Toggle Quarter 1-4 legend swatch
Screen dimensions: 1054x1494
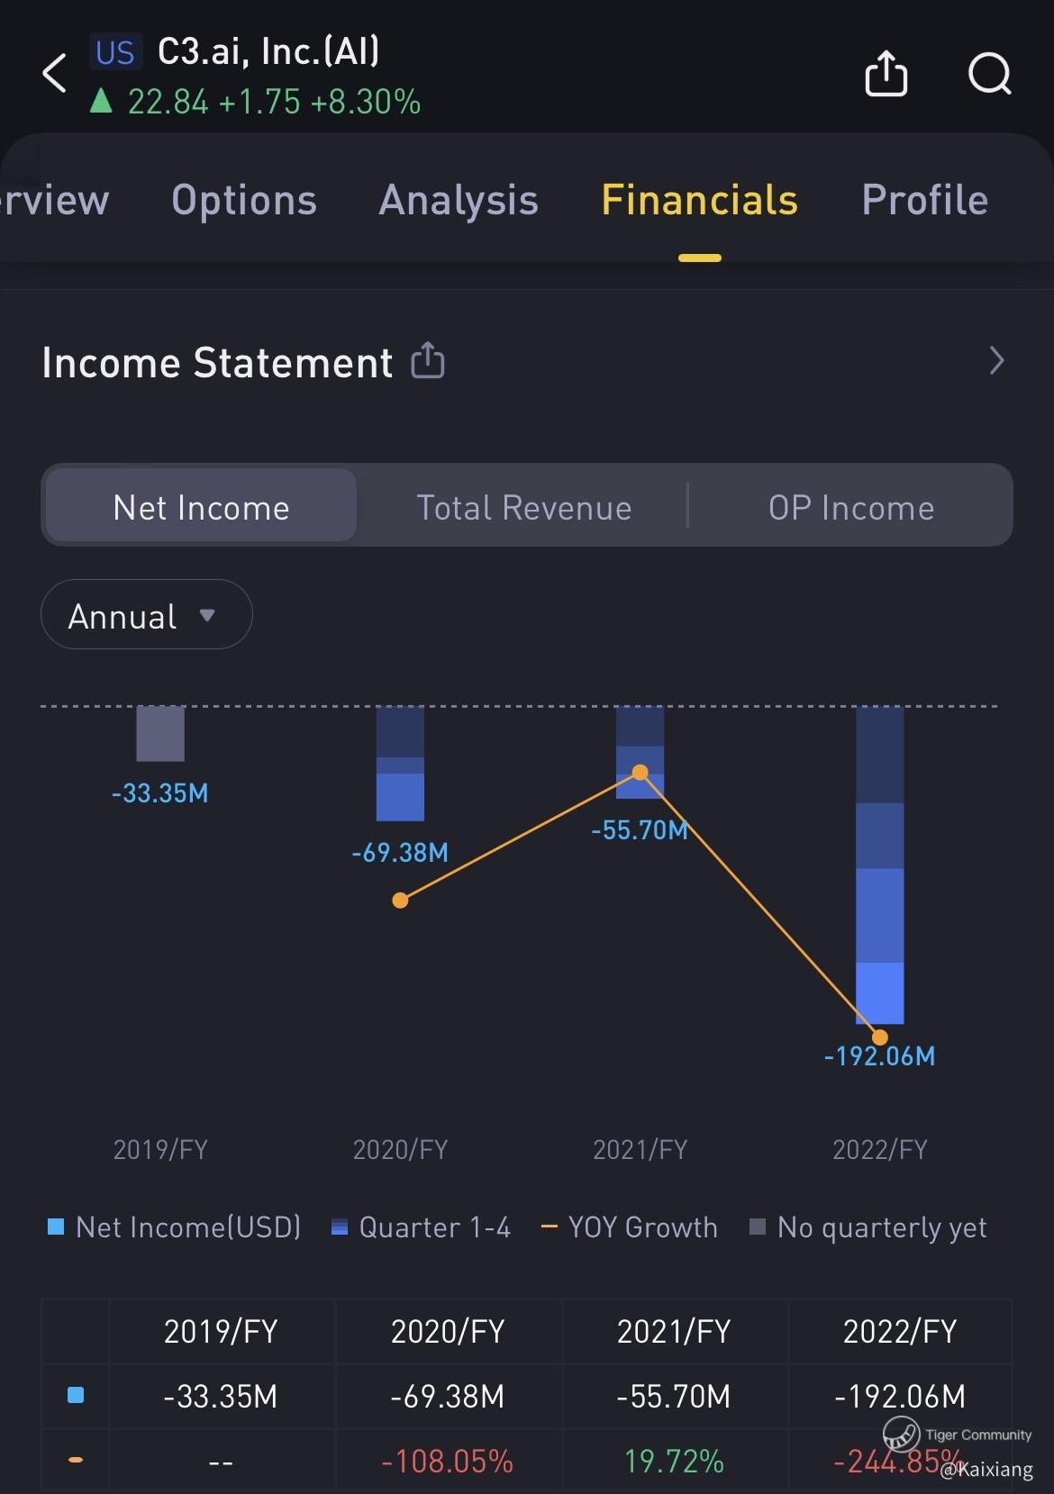(340, 1227)
